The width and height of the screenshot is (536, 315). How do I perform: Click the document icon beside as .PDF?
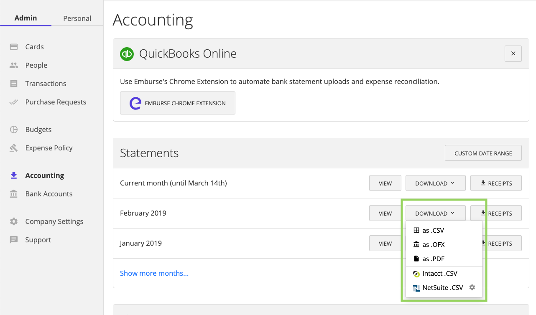416,259
